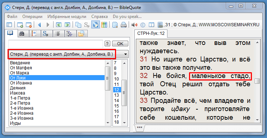This screenshot has height=138, width=267.
Task: Click the chapter list scrollbar thumb
Action: (124, 93)
